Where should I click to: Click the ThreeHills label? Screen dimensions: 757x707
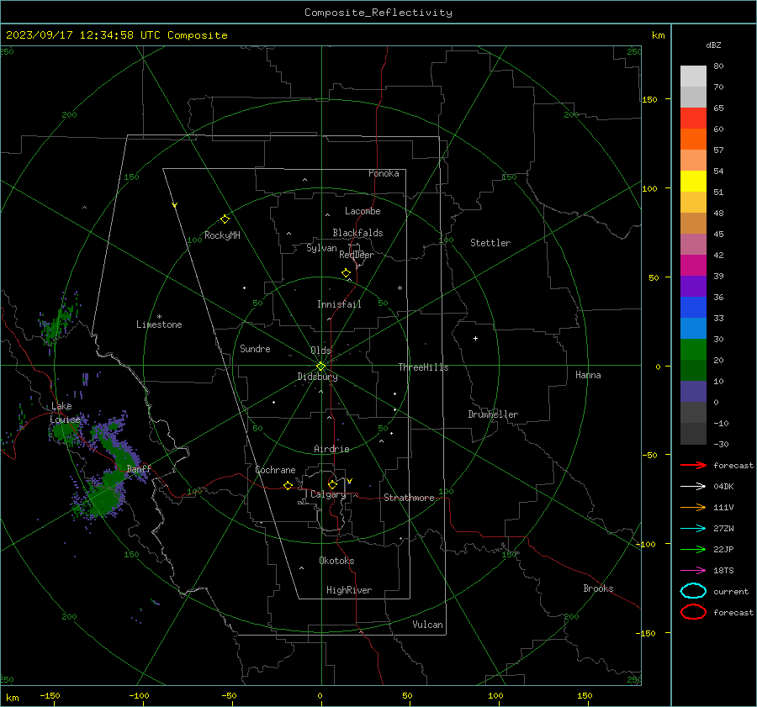[x=423, y=367]
